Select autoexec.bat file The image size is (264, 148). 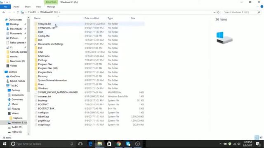(x=45, y=97)
